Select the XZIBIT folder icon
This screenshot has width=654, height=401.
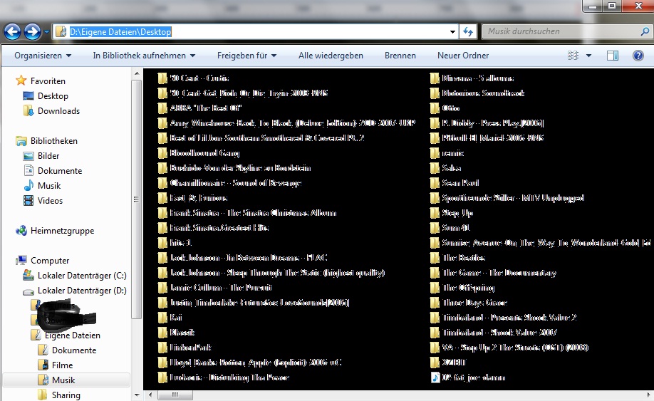[435, 363]
